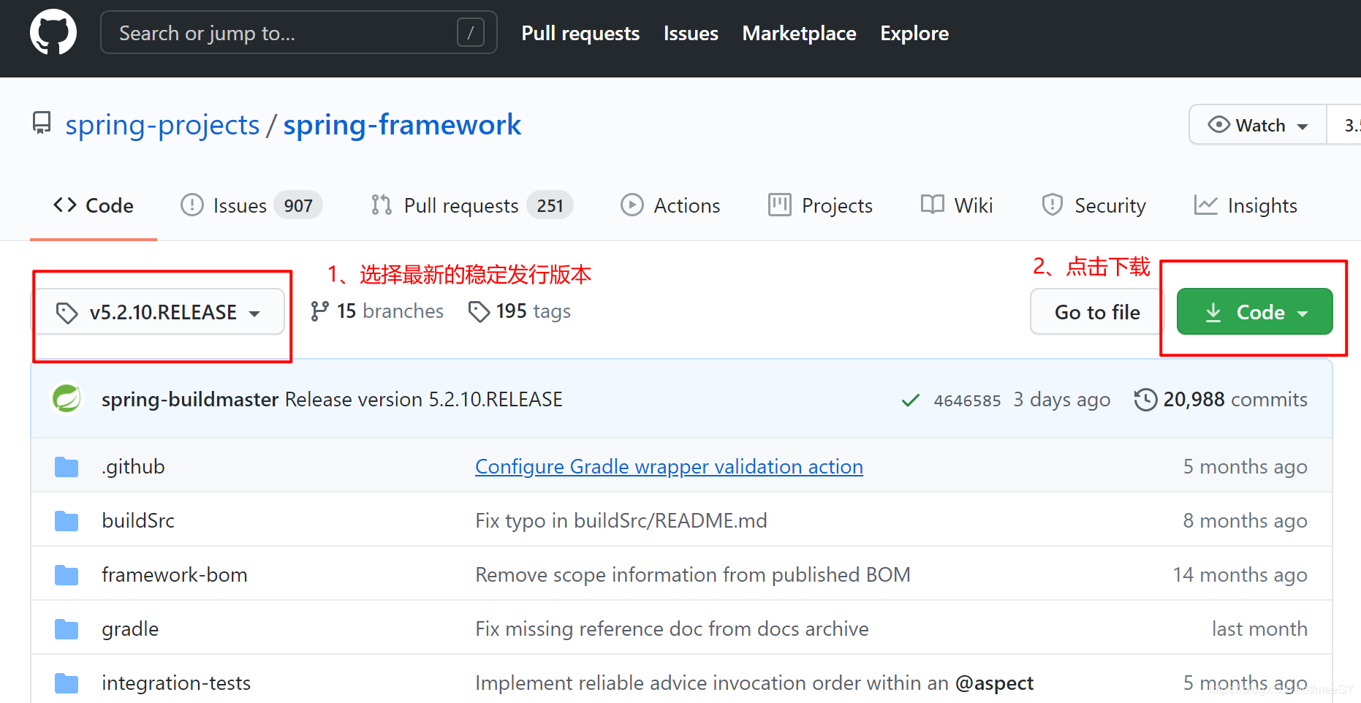Screen dimensions: 1361x703
Task: Open the 20,988 commits history
Action: (1221, 400)
